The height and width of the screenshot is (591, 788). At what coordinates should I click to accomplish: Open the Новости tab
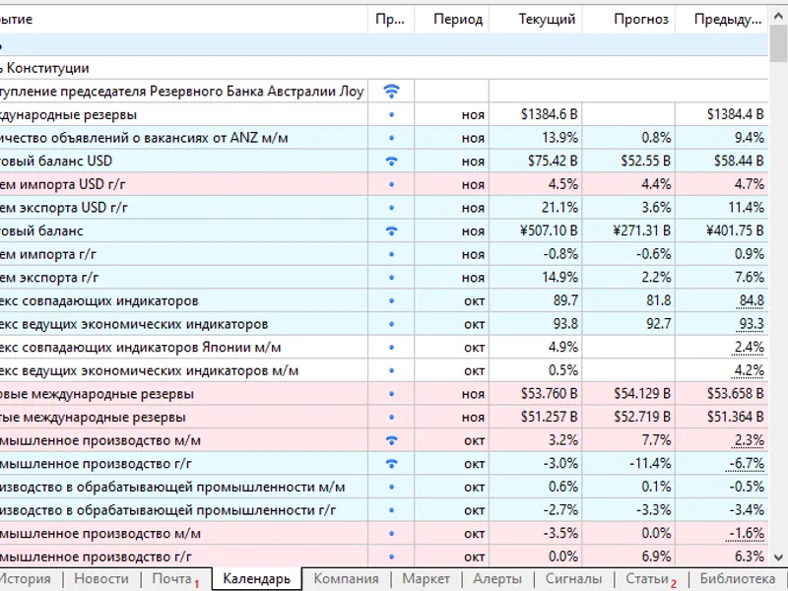click(x=101, y=579)
